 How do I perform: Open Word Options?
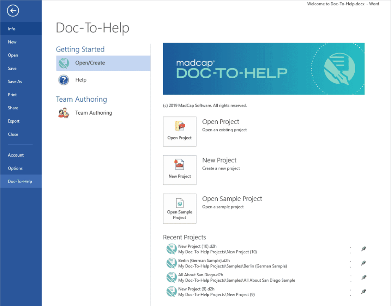point(21,168)
